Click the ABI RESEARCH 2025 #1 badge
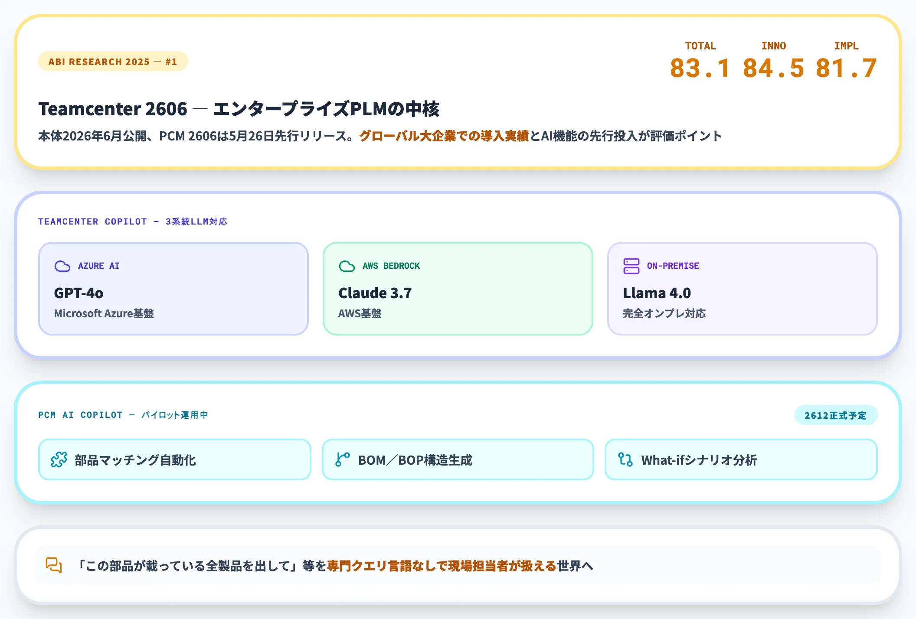The height and width of the screenshot is (619, 916). point(113,62)
